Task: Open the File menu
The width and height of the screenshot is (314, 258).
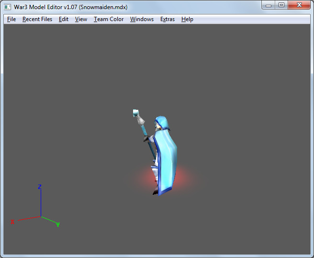Action: click(11, 19)
